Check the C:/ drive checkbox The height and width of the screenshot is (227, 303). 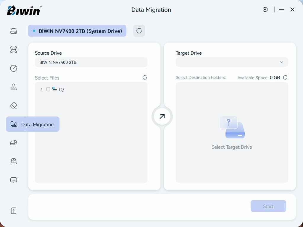pos(48,89)
